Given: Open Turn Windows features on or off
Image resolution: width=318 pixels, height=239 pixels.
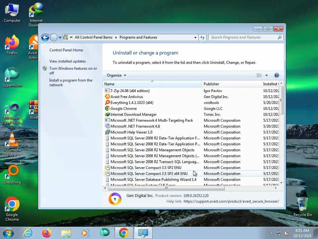Looking at the screenshot, I should point(73,71).
